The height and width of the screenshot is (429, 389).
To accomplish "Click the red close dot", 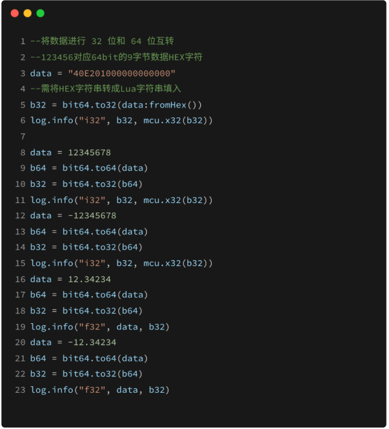I will [14, 13].
